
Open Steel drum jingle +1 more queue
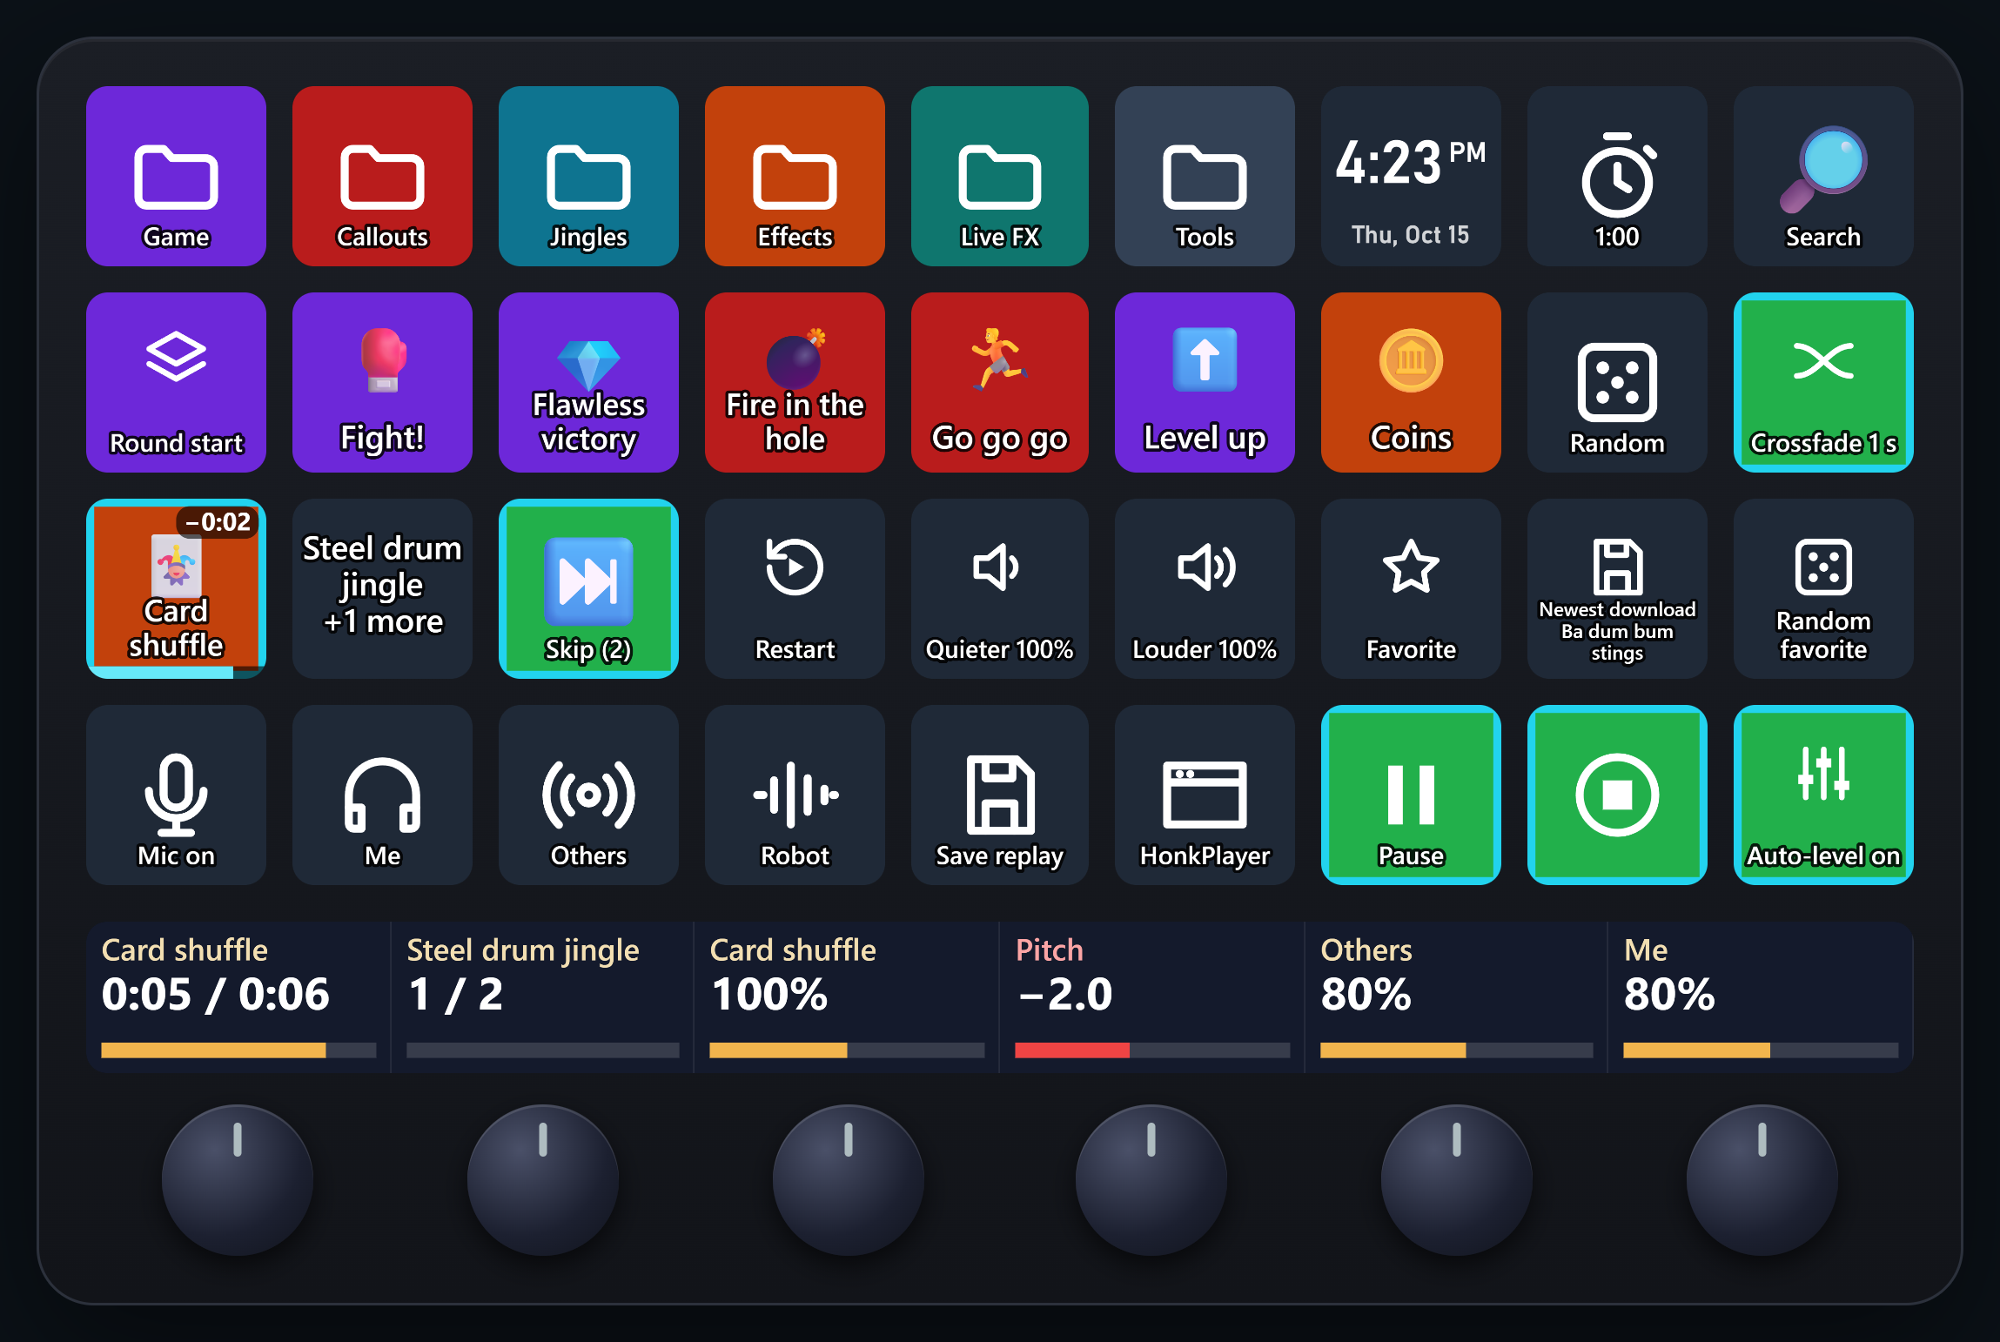(382, 588)
